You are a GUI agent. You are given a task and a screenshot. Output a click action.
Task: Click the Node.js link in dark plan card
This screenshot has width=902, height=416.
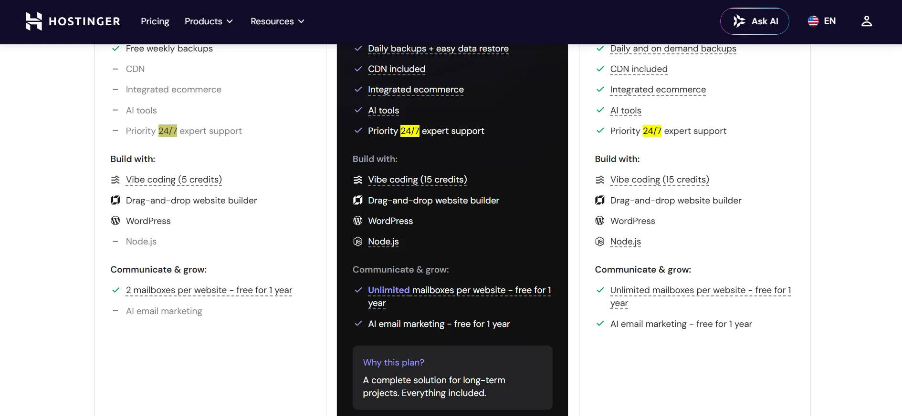pyautogui.click(x=383, y=242)
